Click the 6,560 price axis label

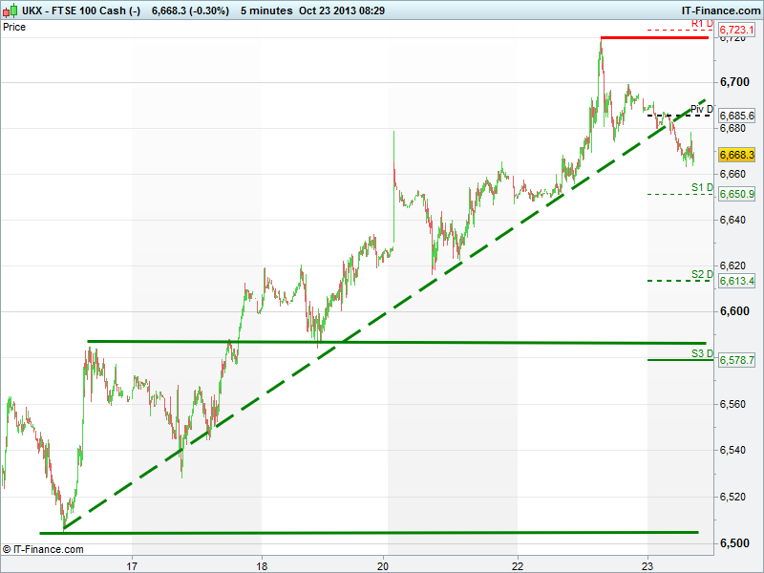pos(732,404)
